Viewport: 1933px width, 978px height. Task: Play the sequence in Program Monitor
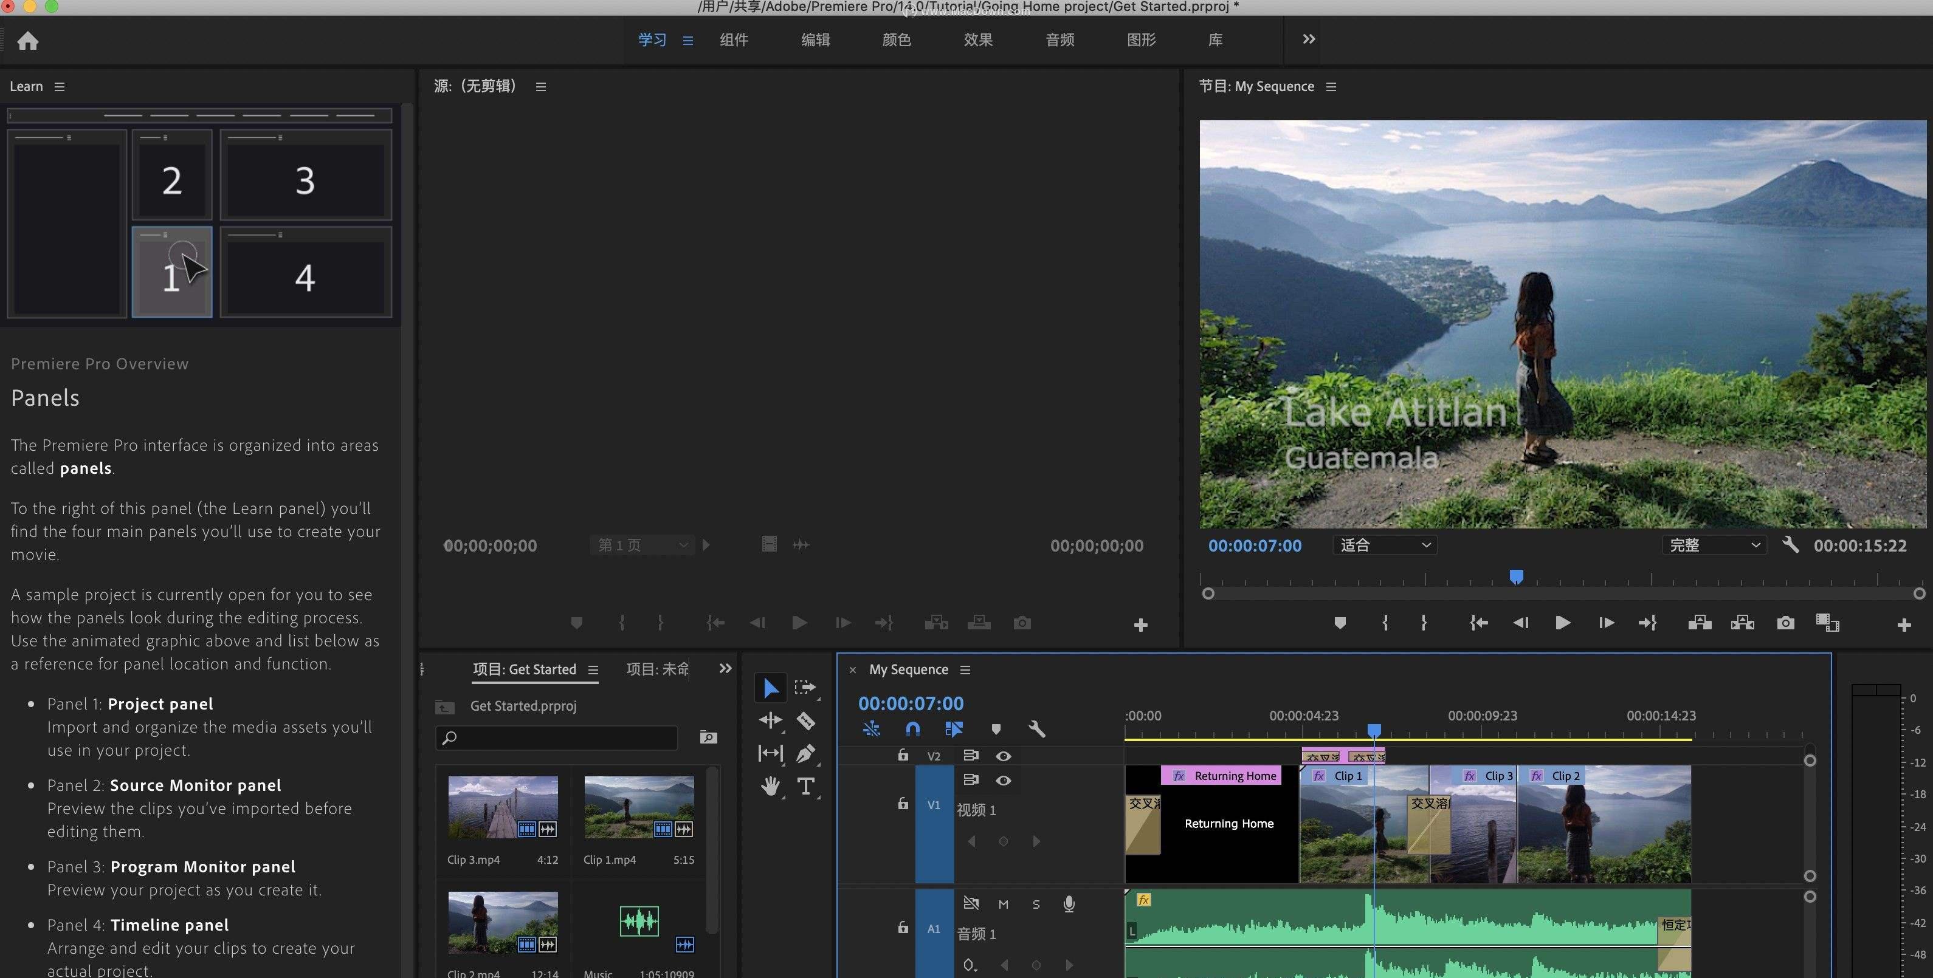[1563, 623]
